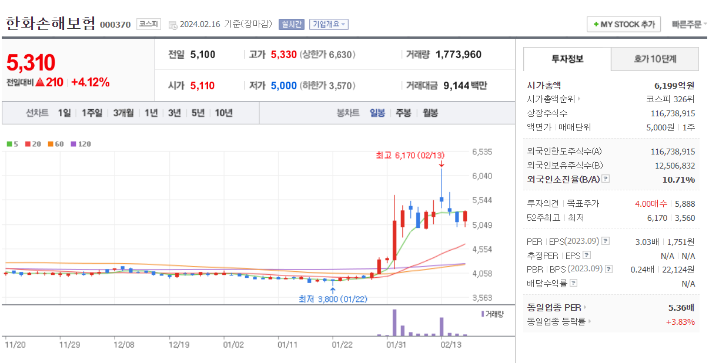
Task: Click the +4.12% change percentage
Action: click(91, 82)
